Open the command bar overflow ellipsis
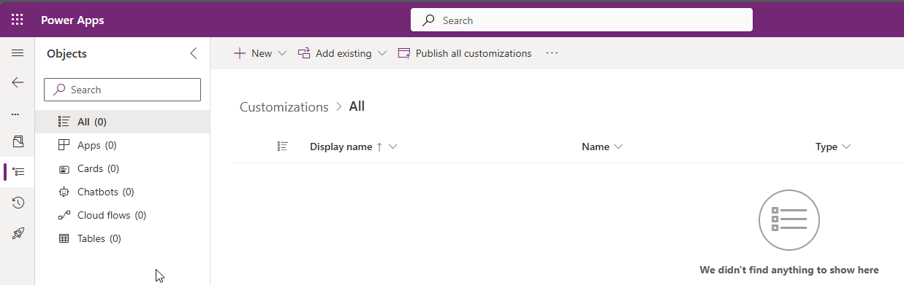The height and width of the screenshot is (285, 904). pyautogui.click(x=552, y=53)
